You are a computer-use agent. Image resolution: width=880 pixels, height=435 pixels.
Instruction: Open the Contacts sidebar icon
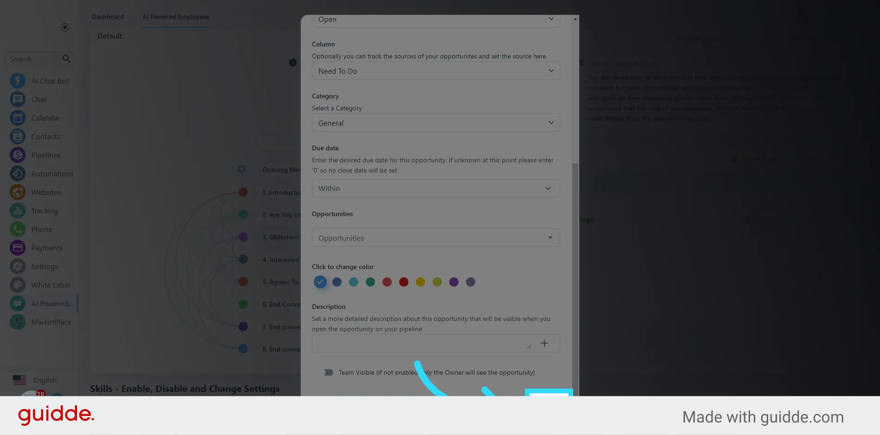(x=18, y=136)
